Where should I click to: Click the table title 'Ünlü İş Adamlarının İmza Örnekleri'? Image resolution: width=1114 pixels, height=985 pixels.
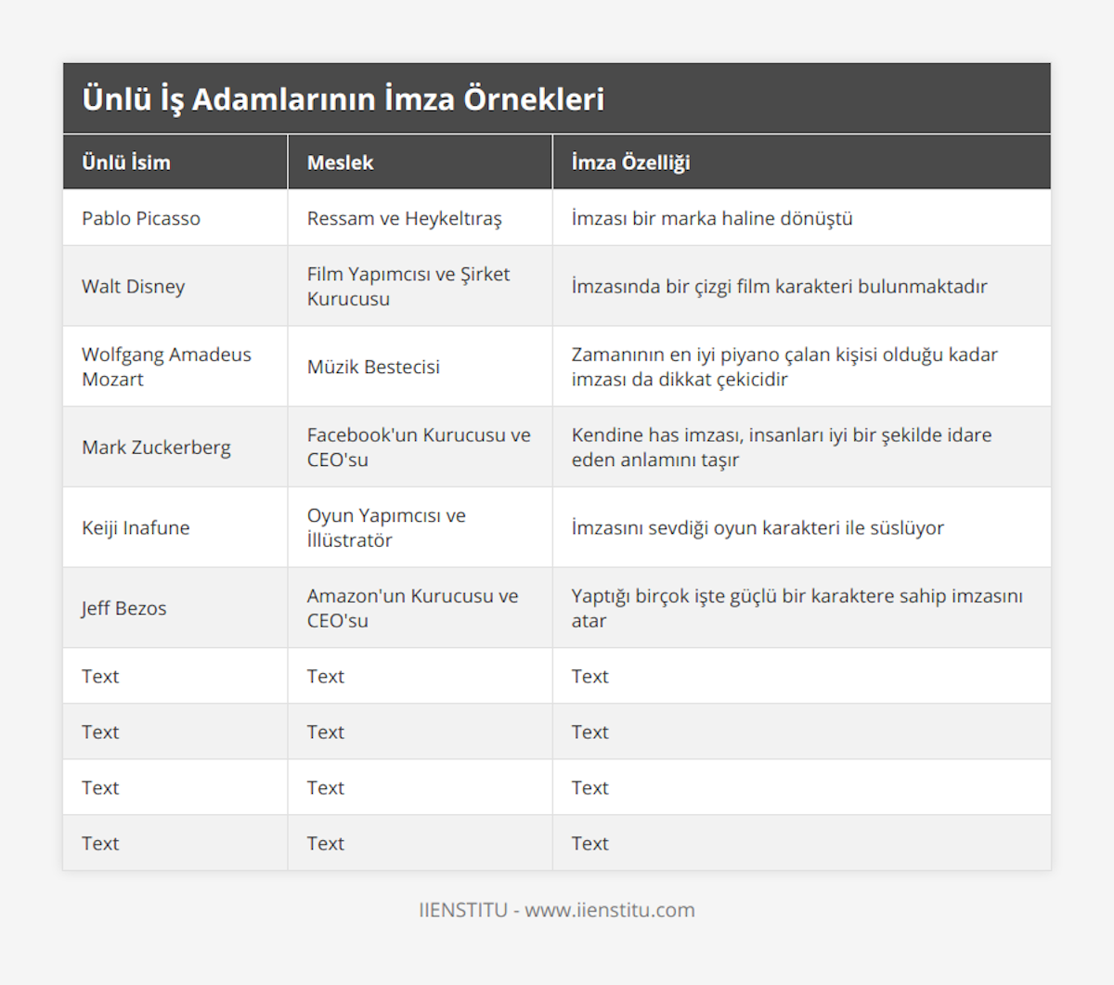coord(343,99)
